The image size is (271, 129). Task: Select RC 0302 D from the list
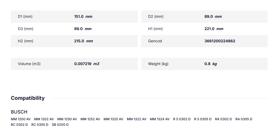click(19, 125)
